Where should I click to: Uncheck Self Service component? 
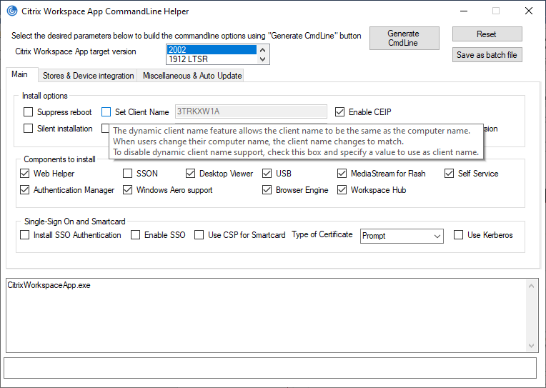click(450, 174)
